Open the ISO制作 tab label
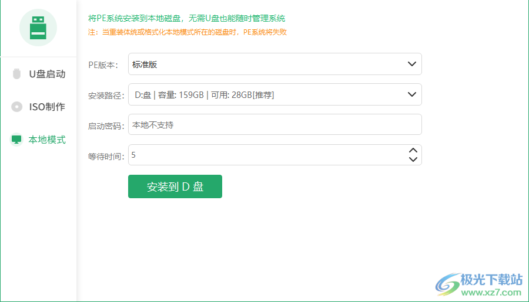 [x=47, y=107]
